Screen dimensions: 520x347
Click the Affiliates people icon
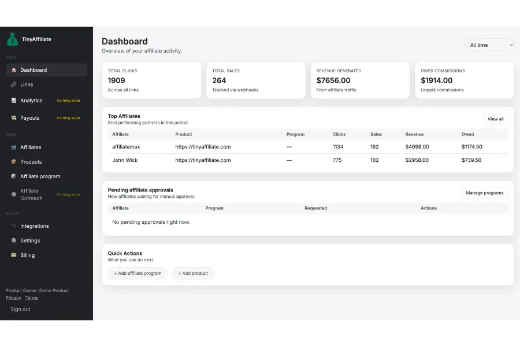14,147
